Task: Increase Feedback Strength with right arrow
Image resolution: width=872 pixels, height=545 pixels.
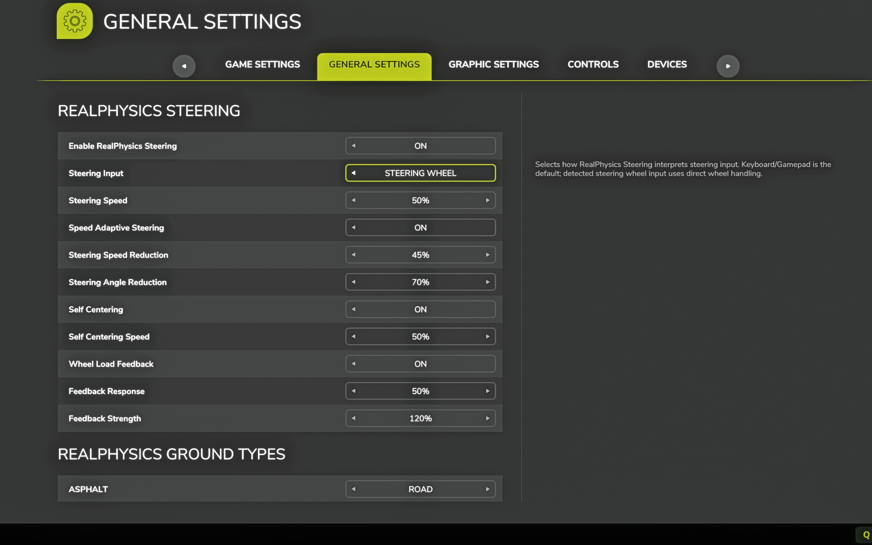Action: coord(488,418)
